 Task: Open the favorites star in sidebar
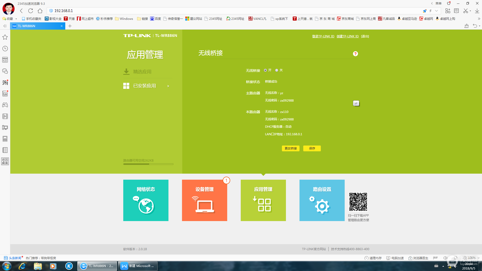pyautogui.click(x=5, y=37)
